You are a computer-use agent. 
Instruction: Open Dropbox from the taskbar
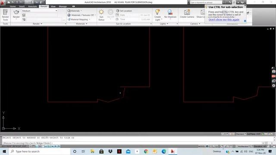[x=110, y=151]
